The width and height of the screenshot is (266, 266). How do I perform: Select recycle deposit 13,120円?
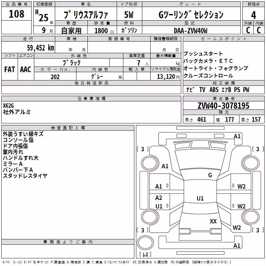168,77
